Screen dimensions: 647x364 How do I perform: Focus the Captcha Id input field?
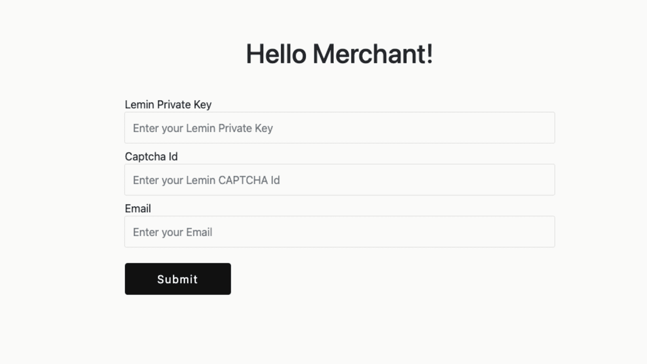coord(339,180)
